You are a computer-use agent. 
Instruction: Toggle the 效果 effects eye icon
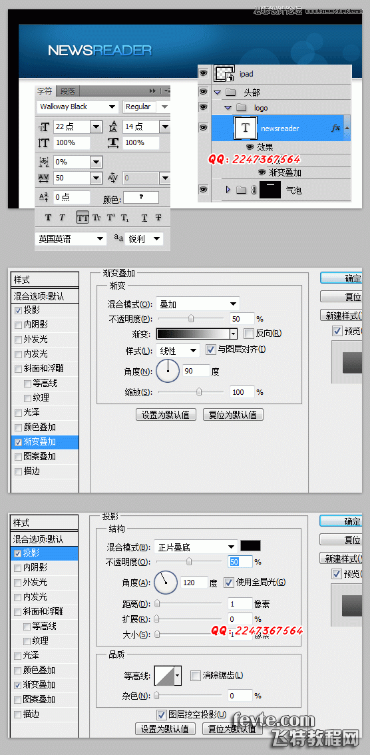point(250,147)
